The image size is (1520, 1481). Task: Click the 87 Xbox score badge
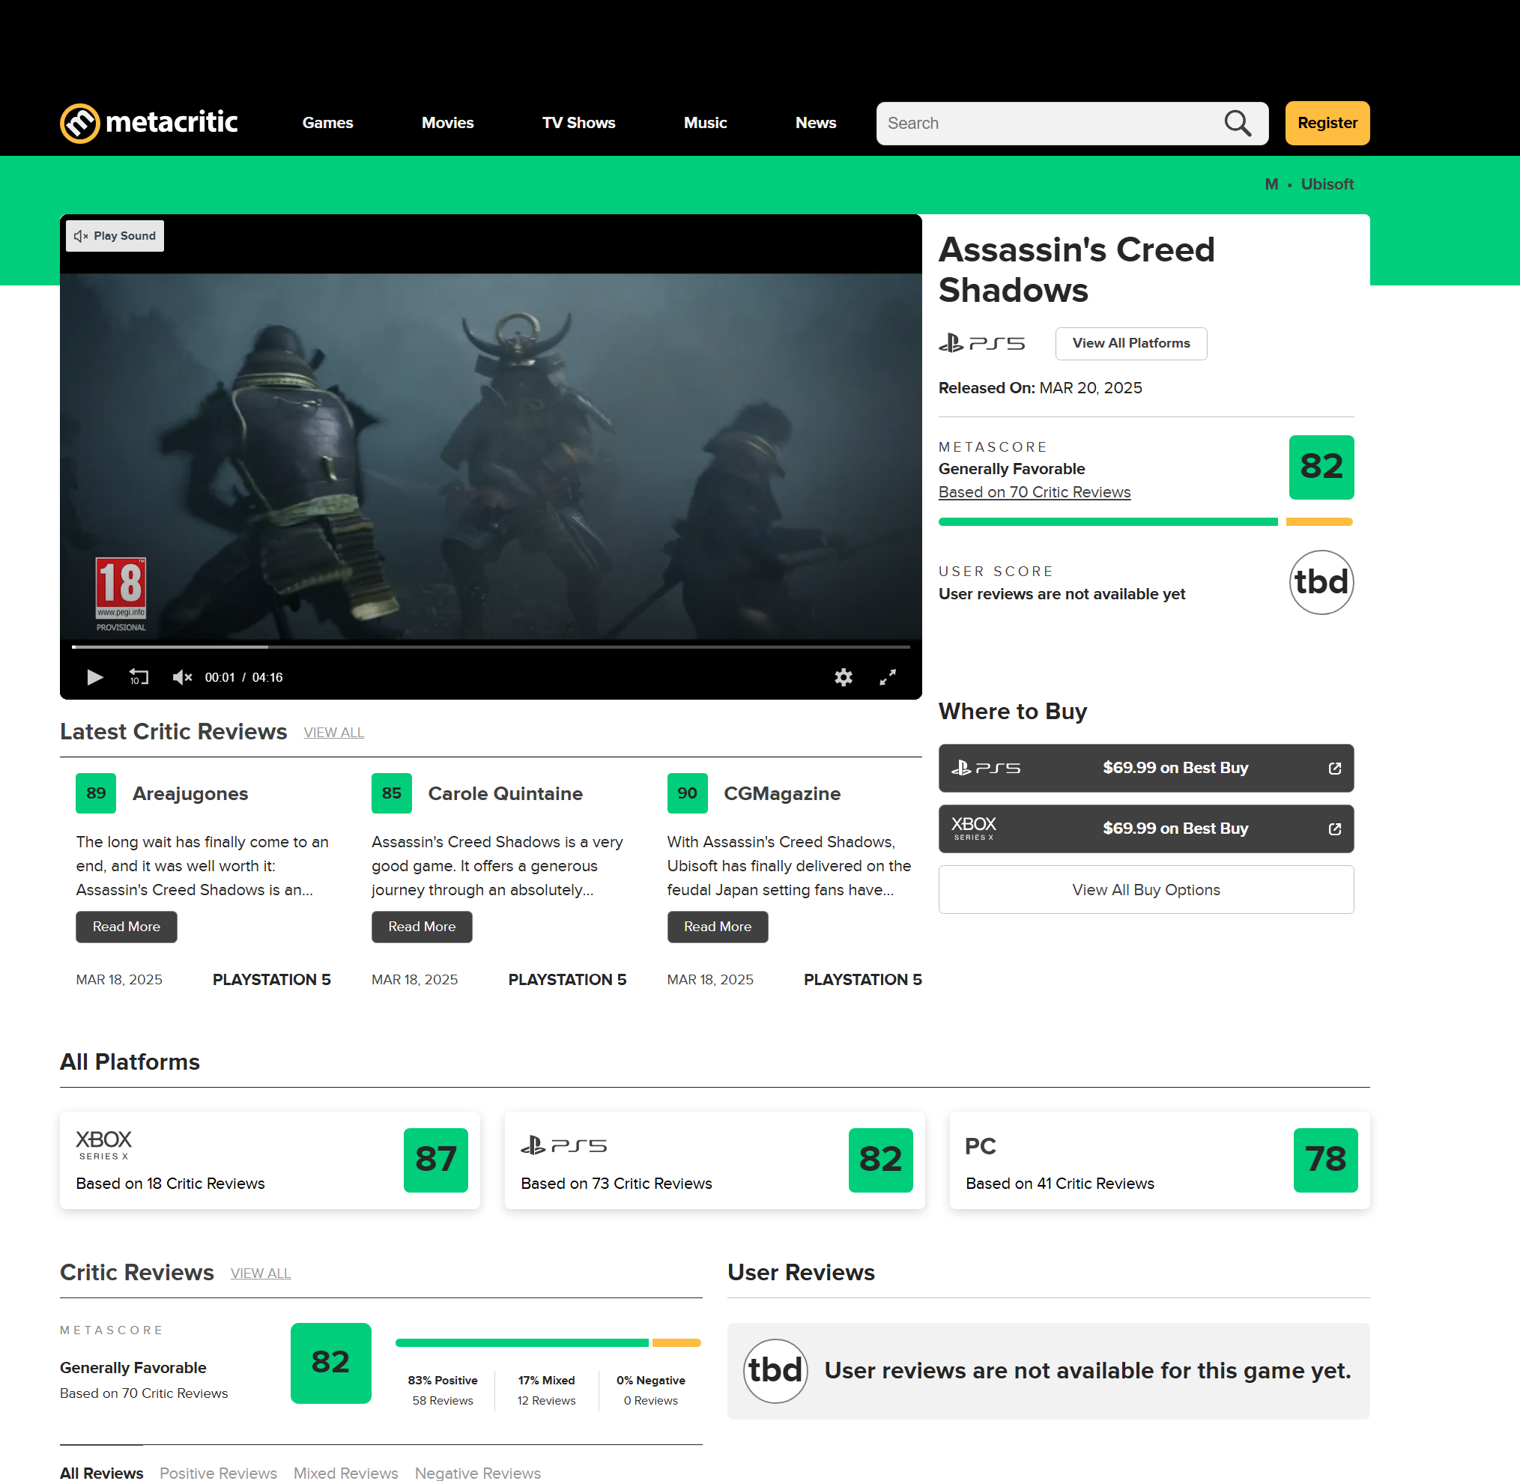(x=435, y=1160)
